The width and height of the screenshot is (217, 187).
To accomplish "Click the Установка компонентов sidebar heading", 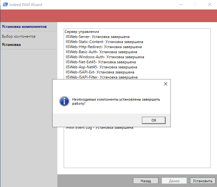I will pyautogui.click(x=24, y=27).
